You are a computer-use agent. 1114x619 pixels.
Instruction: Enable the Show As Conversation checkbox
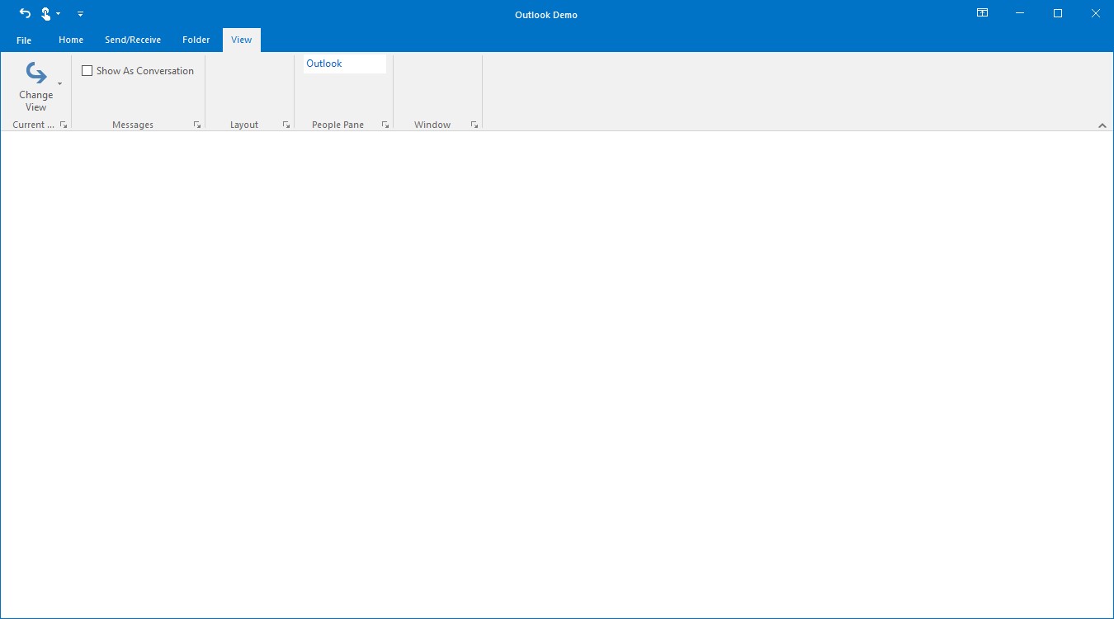tap(87, 71)
